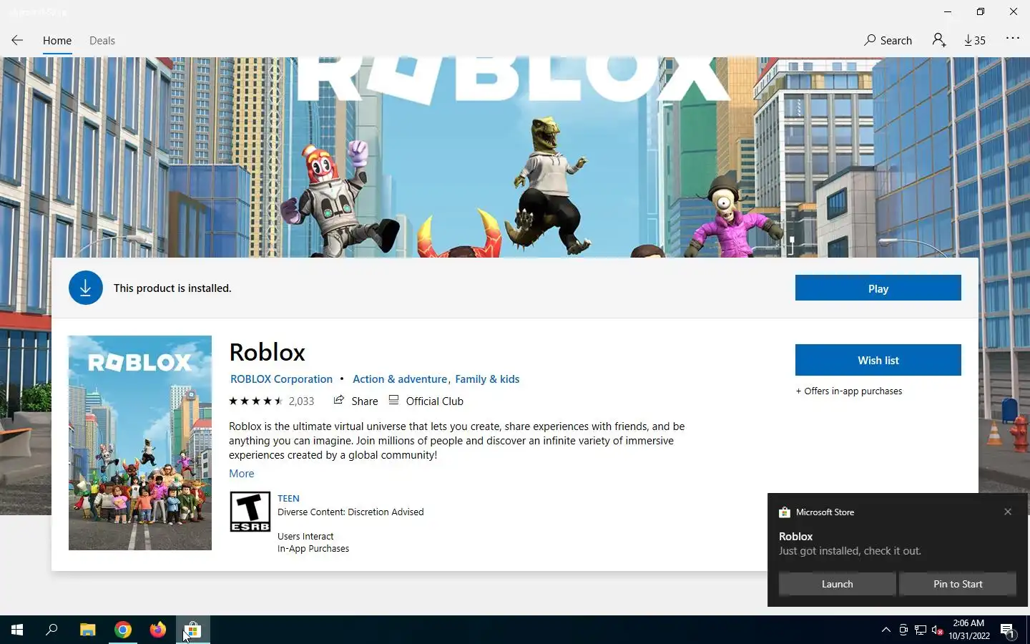
Task: Click Microsoft Store taskbar icon
Action: click(192, 630)
